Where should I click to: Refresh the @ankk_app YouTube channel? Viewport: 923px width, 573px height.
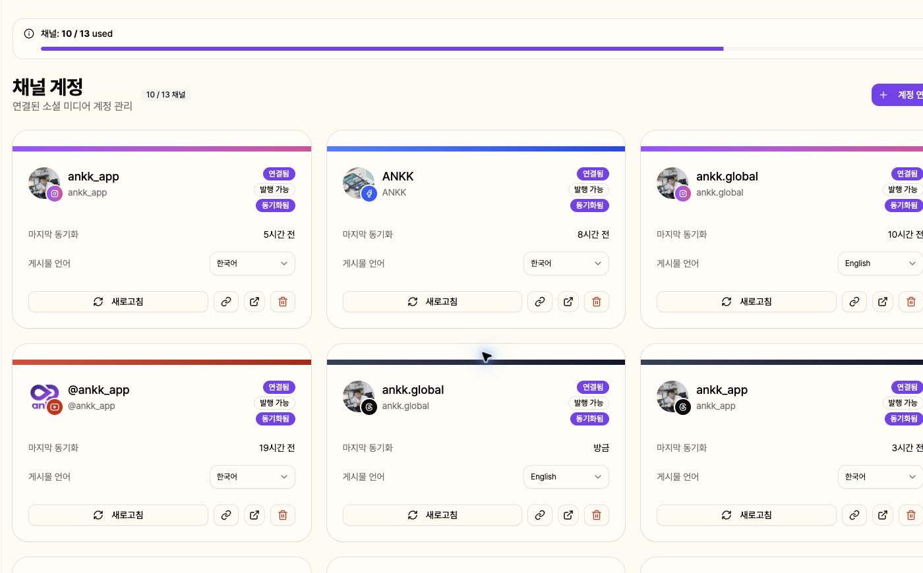118,515
